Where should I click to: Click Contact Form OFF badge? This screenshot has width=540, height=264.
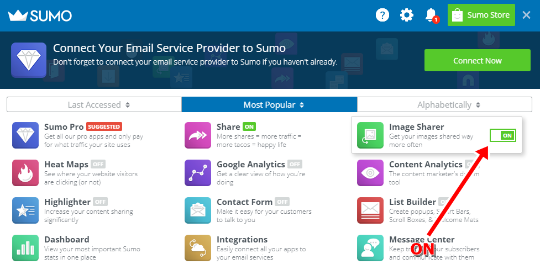pyautogui.click(x=282, y=202)
